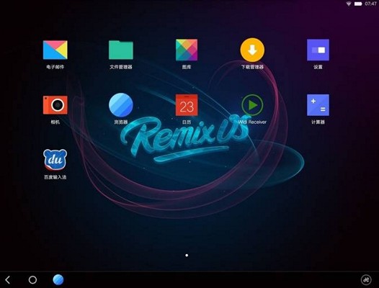The image size is (379, 288).
Task: Open the 下载管理器 download manager
Action: (252, 50)
